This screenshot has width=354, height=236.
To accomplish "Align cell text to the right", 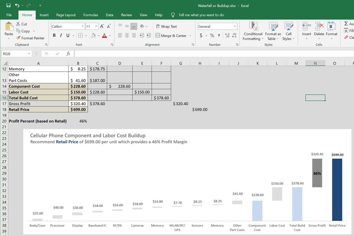I will pos(133,35).
